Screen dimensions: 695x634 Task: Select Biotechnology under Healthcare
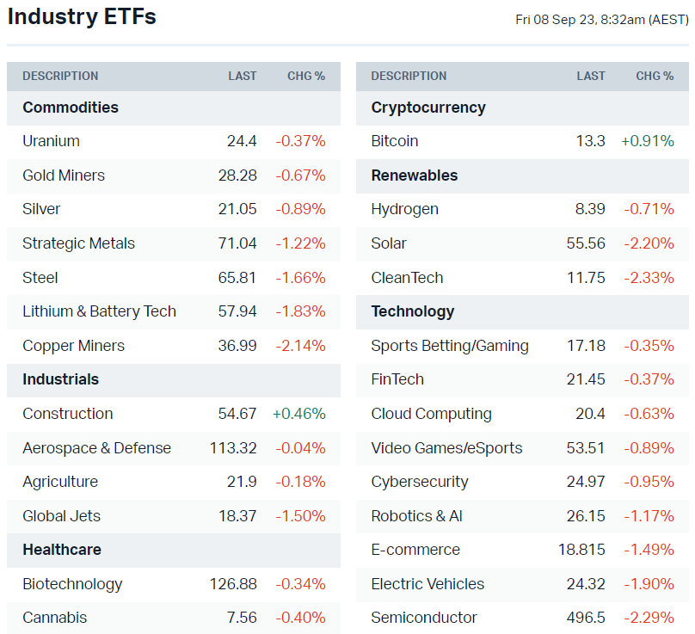click(x=72, y=584)
